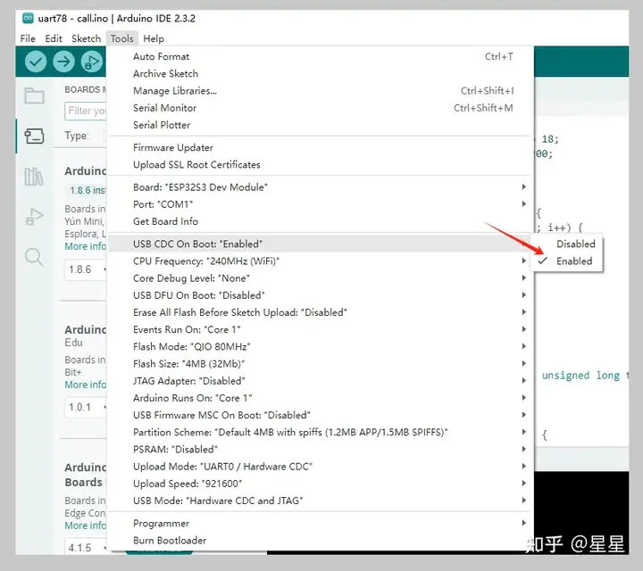Open the Help menu
643x571 pixels.
pyautogui.click(x=154, y=38)
